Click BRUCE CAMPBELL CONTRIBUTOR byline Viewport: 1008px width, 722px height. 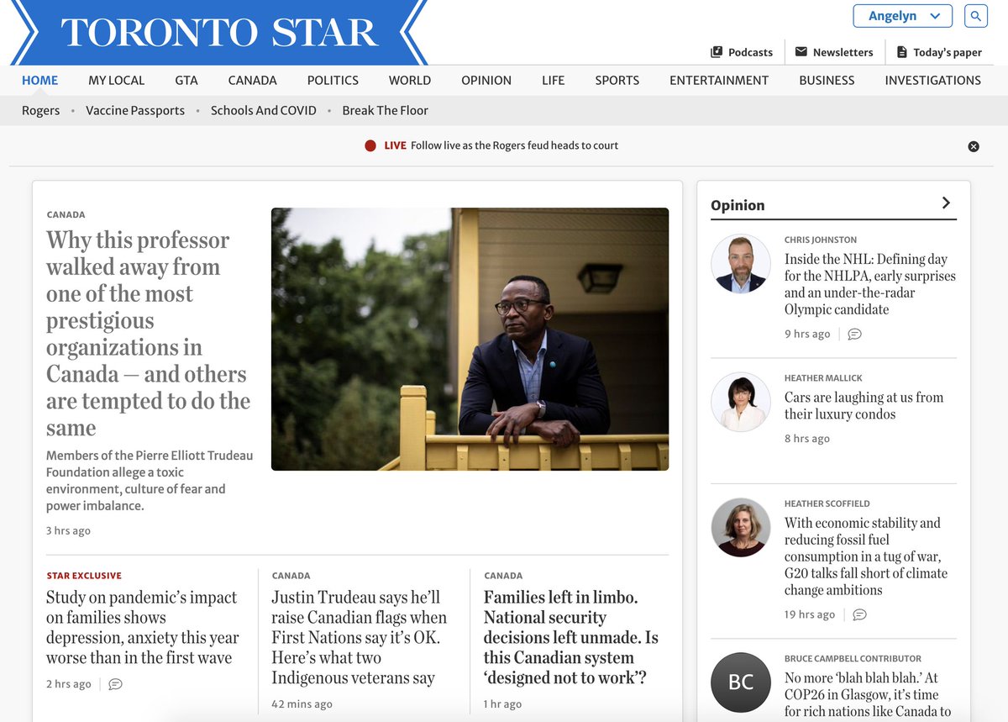point(853,658)
